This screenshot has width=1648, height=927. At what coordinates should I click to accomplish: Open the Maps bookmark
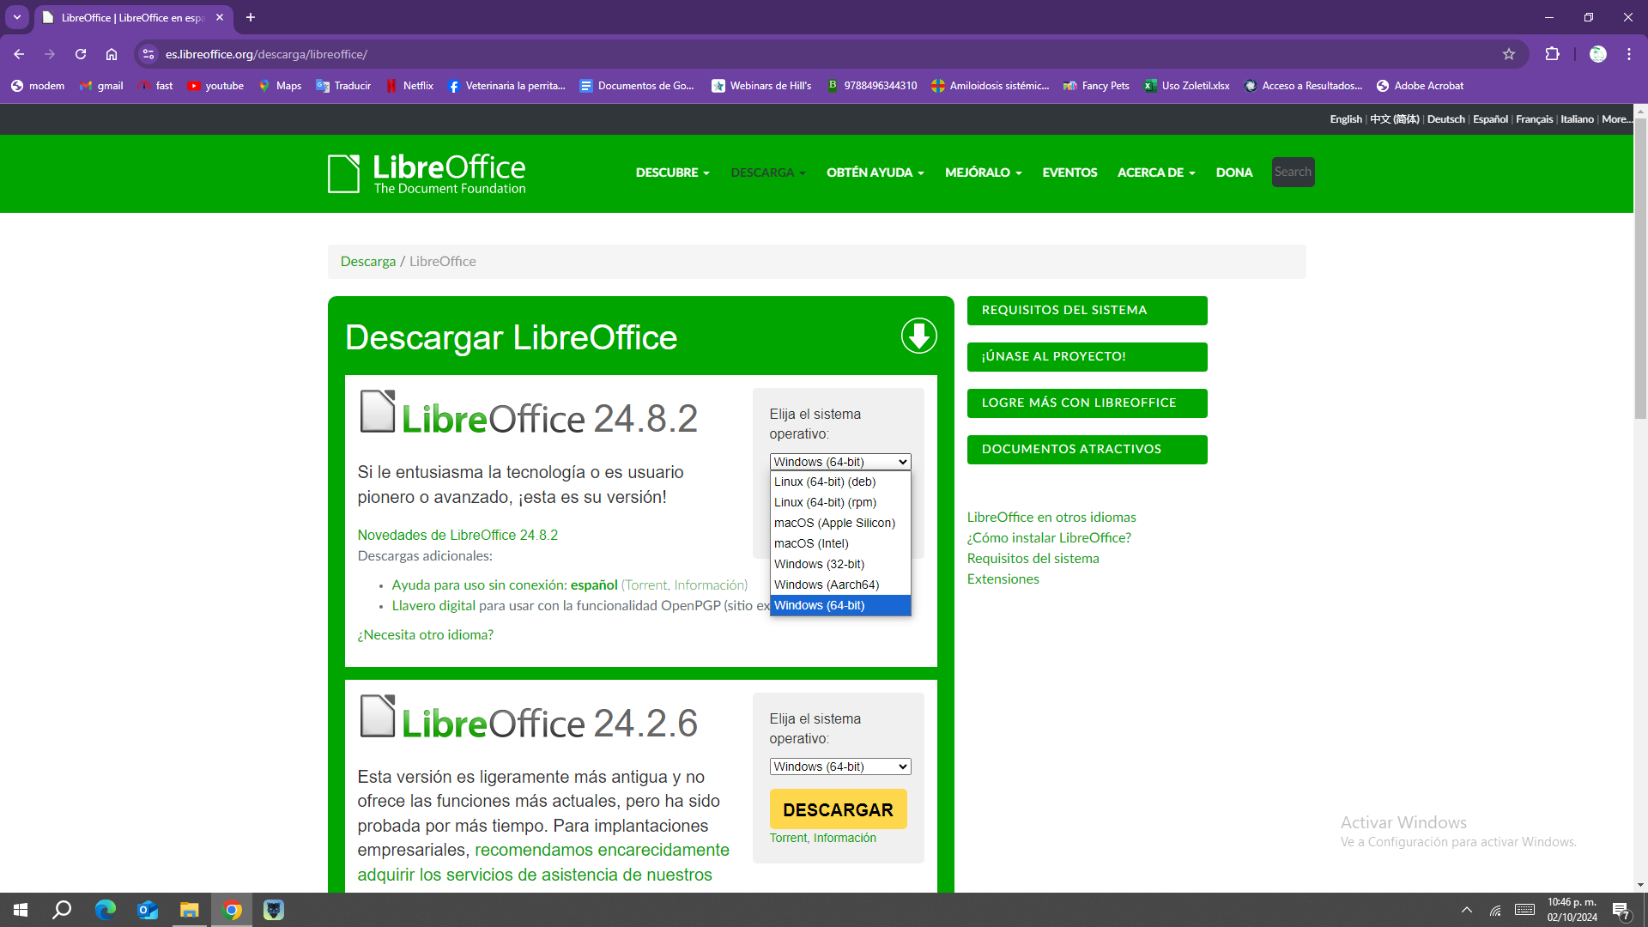tap(280, 86)
